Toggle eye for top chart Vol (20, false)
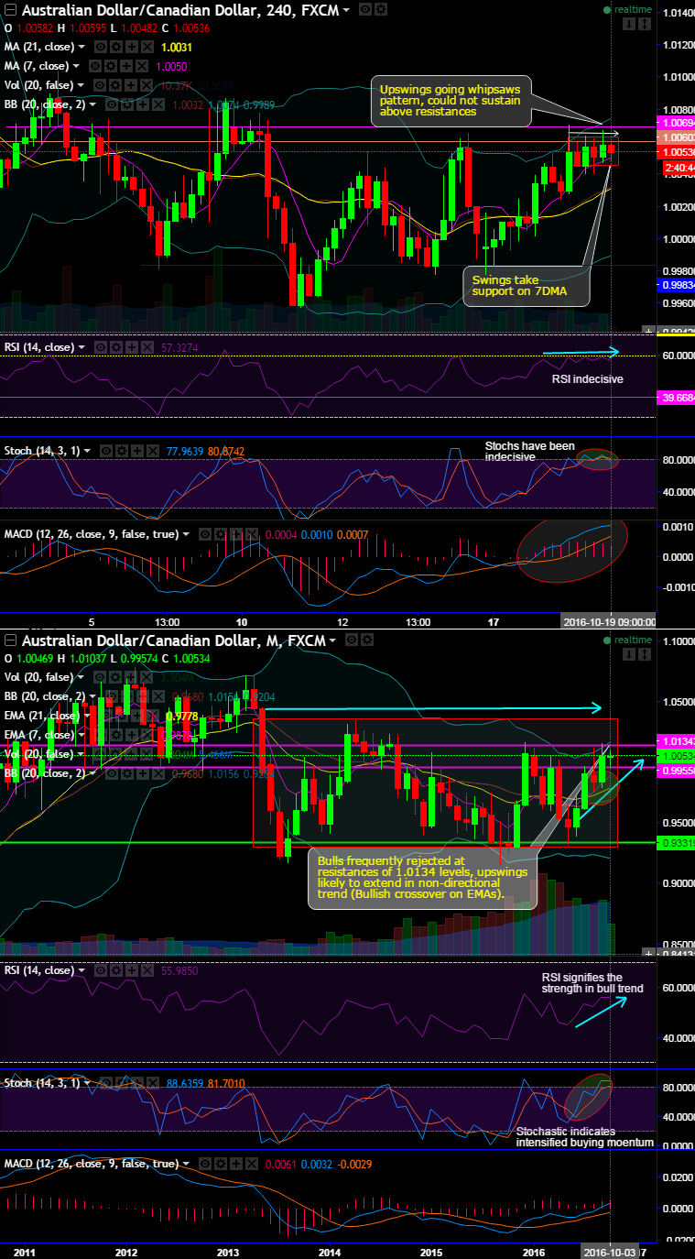The image size is (695, 1259). pyautogui.click(x=101, y=85)
